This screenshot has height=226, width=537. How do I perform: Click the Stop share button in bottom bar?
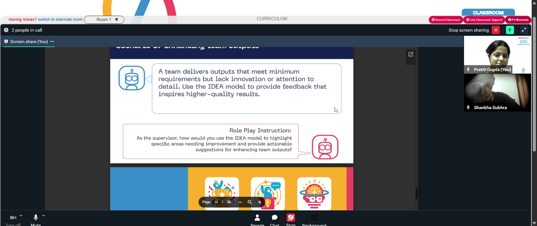291,220
